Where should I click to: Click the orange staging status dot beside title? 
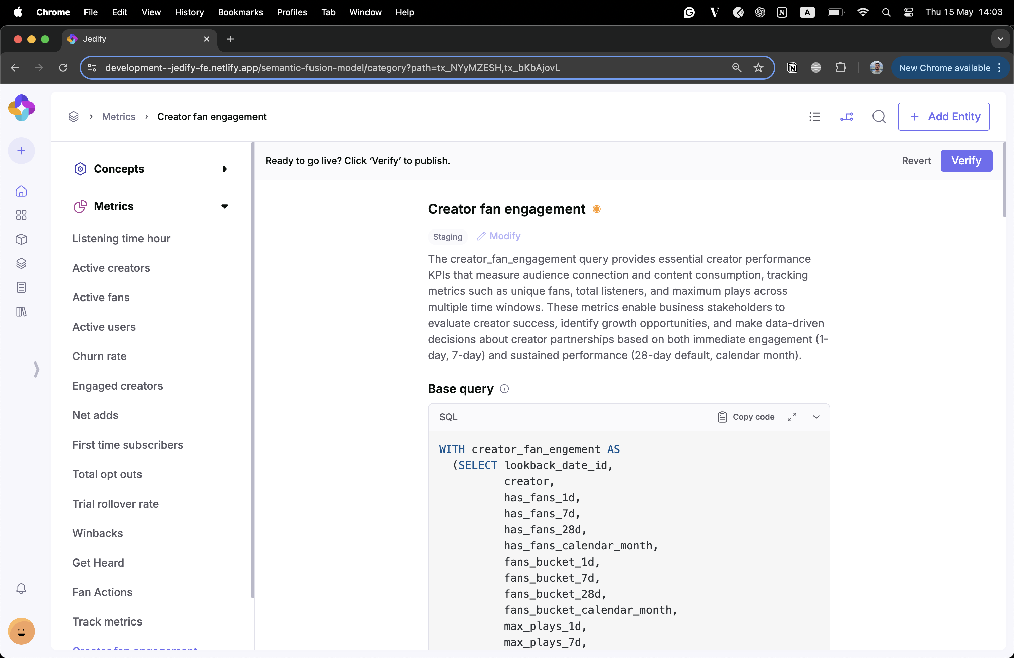(597, 209)
